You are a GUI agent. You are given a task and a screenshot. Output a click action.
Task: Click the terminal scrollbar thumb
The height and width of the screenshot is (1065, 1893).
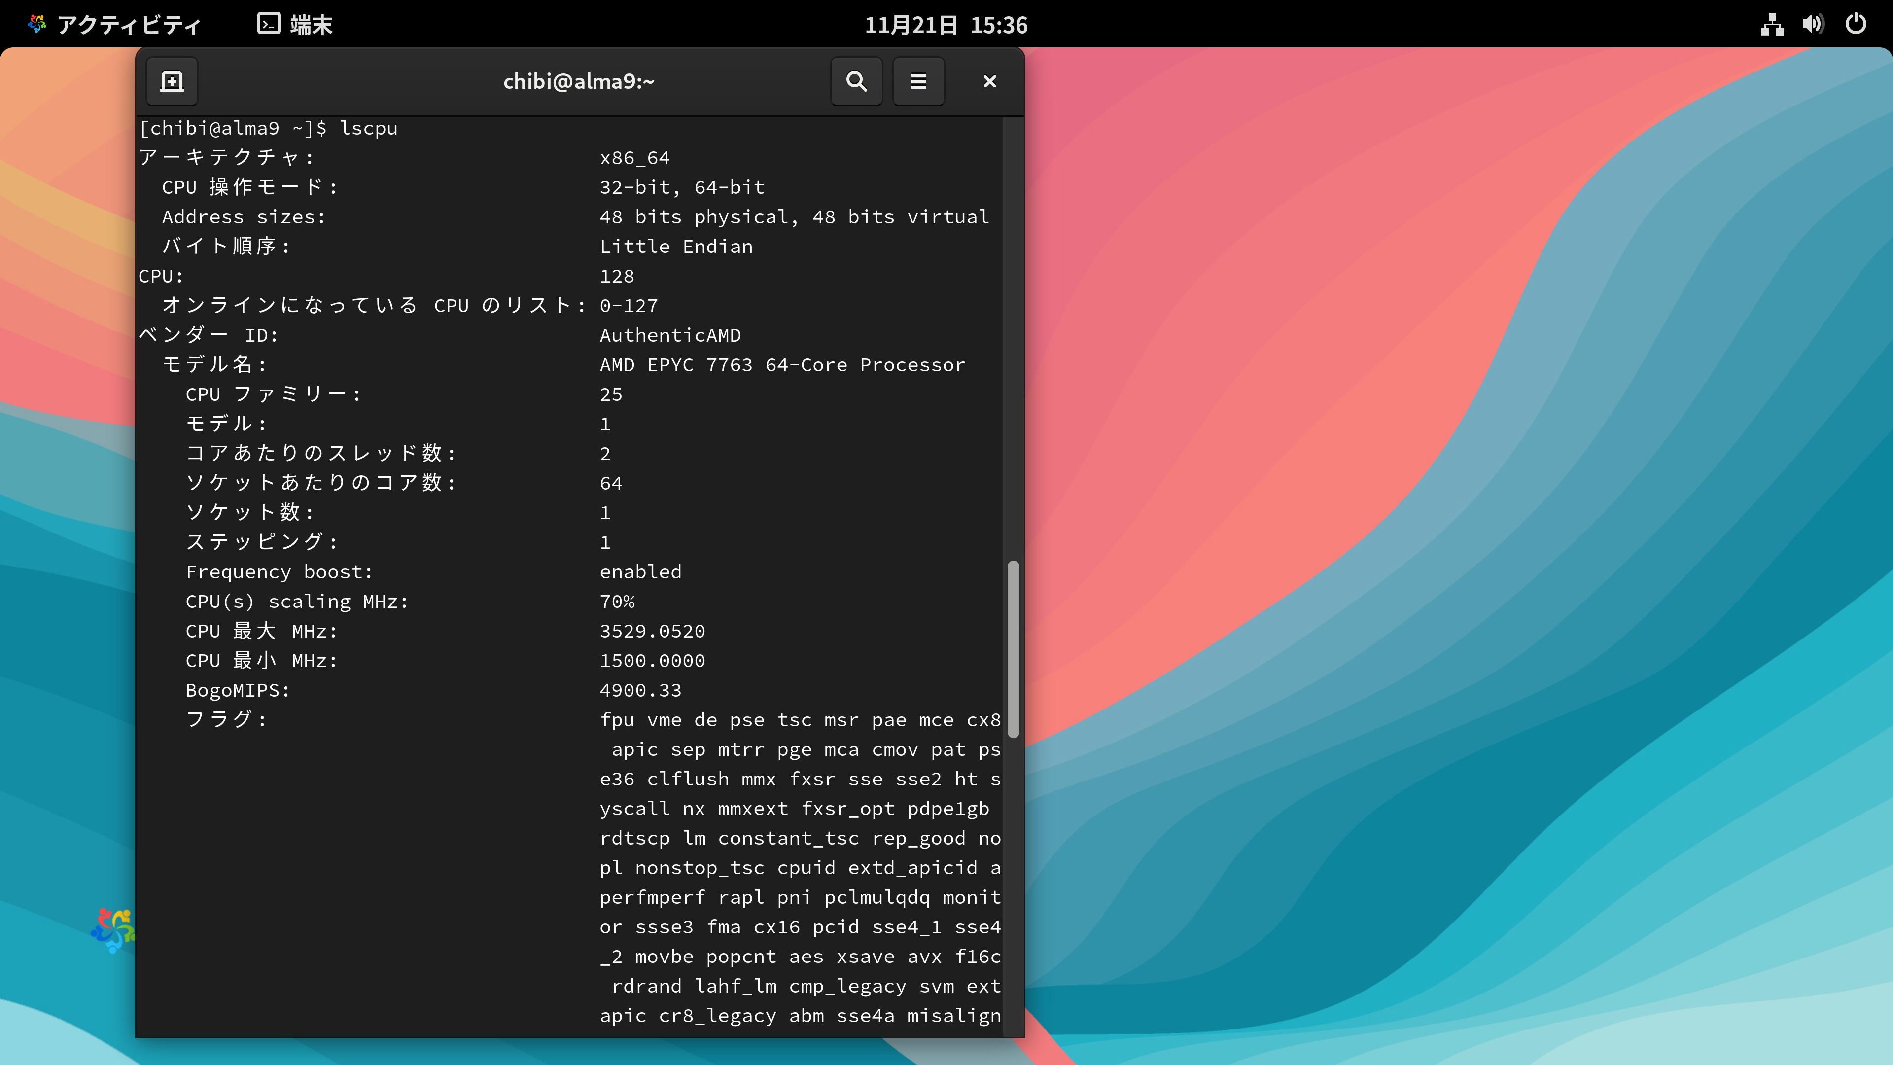[x=1014, y=648]
